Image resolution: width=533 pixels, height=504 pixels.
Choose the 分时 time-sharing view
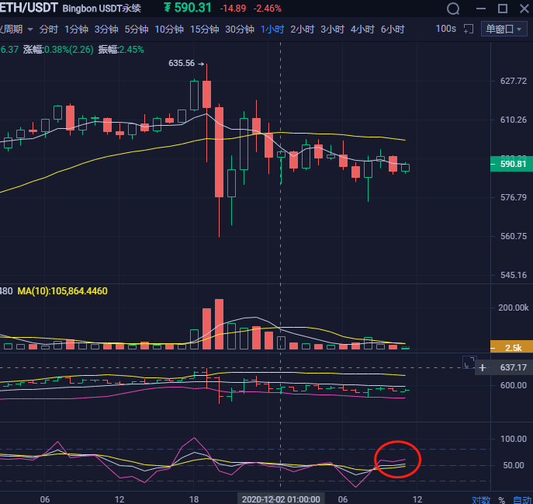[48, 30]
